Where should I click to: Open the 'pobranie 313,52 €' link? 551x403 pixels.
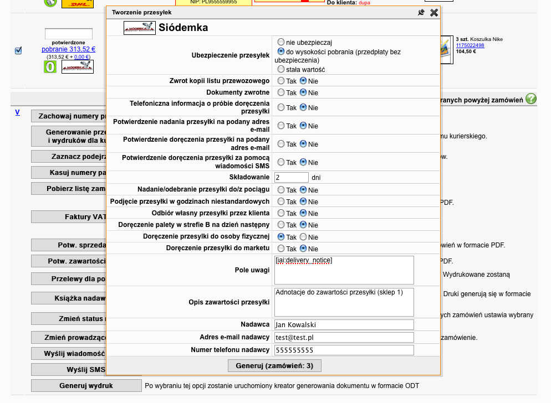tap(69, 49)
